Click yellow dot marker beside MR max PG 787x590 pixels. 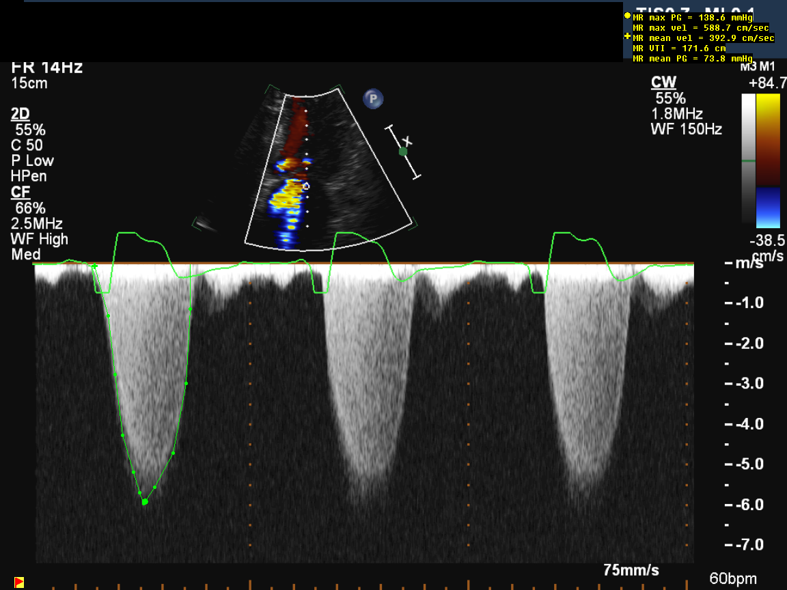tap(628, 15)
